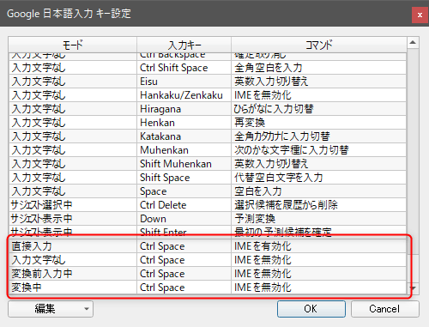Select the サジェスト選択中 mode cell
This screenshot has width=429, height=327.
click(x=73, y=205)
